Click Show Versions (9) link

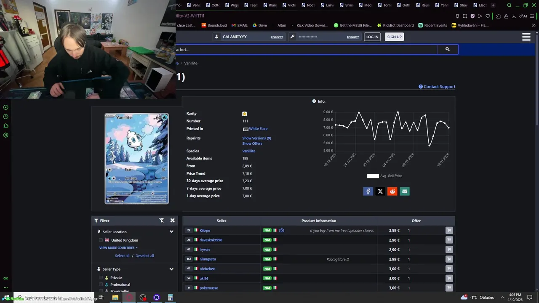click(256, 138)
